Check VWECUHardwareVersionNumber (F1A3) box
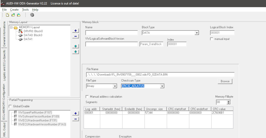The image size is (266, 138). click(x=16, y=124)
